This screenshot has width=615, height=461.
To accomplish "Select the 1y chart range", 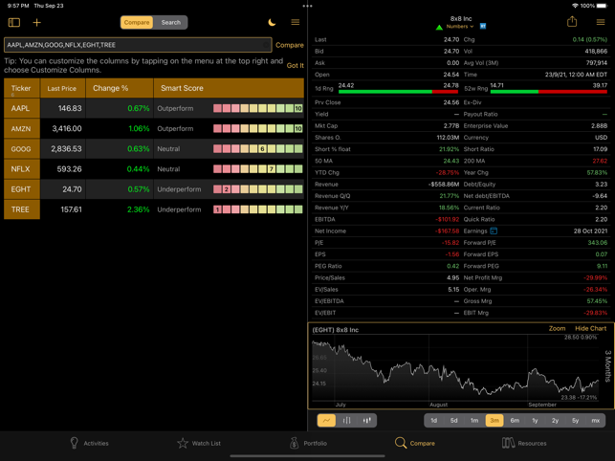I will [535, 420].
